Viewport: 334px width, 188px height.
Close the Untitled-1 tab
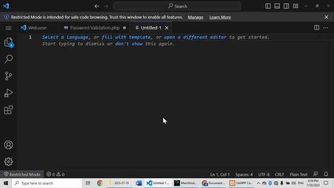[166, 28]
